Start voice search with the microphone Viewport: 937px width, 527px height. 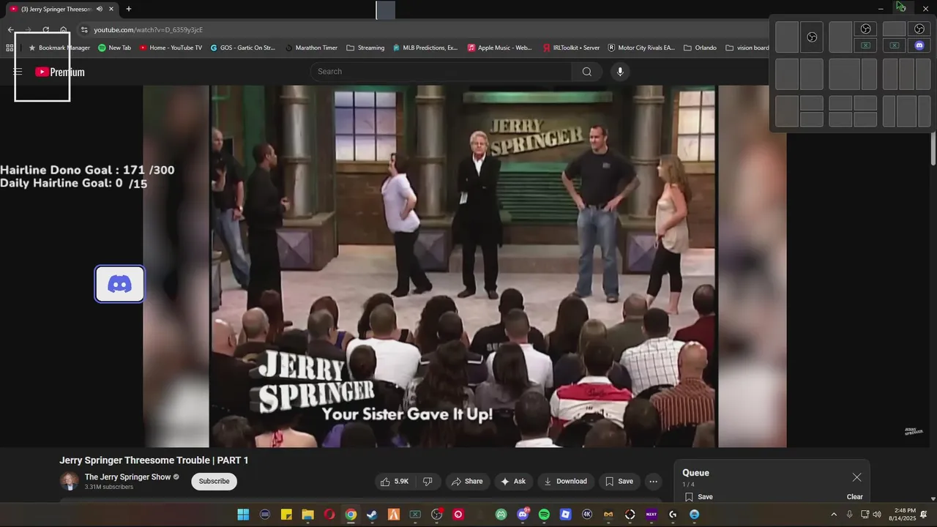pyautogui.click(x=620, y=72)
